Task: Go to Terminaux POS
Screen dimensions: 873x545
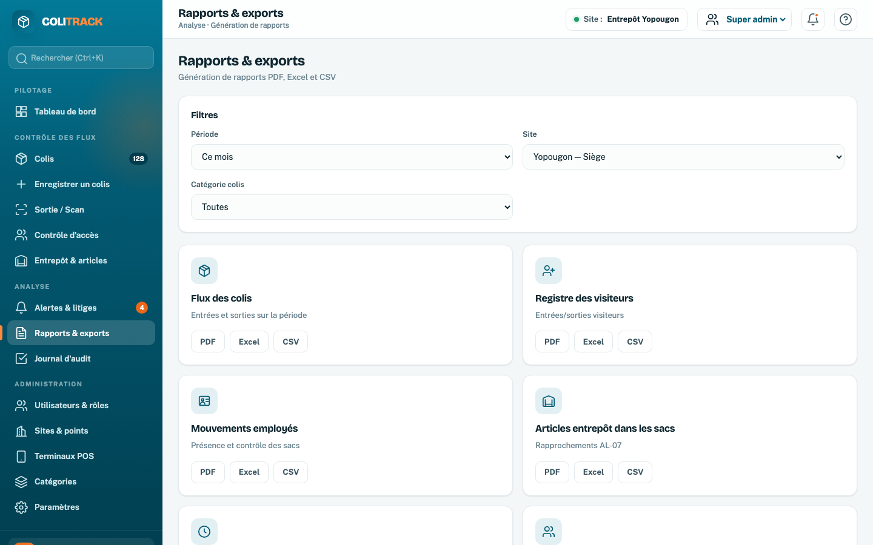Action: click(x=81, y=456)
